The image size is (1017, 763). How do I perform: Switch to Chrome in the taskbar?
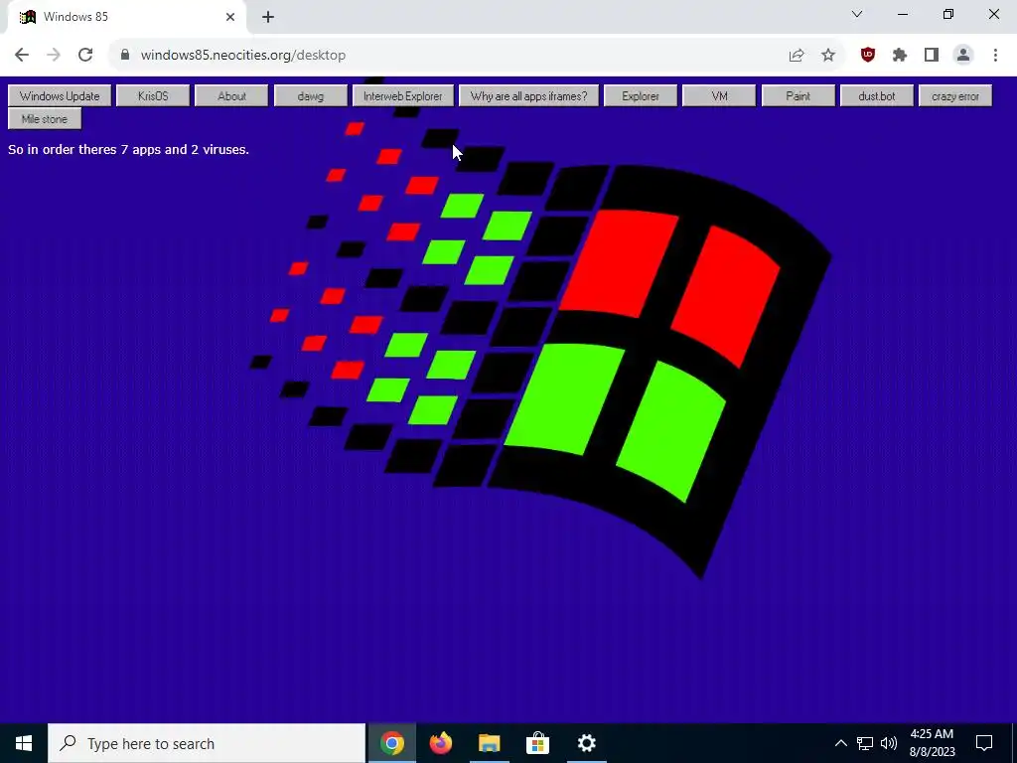(x=391, y=743)
